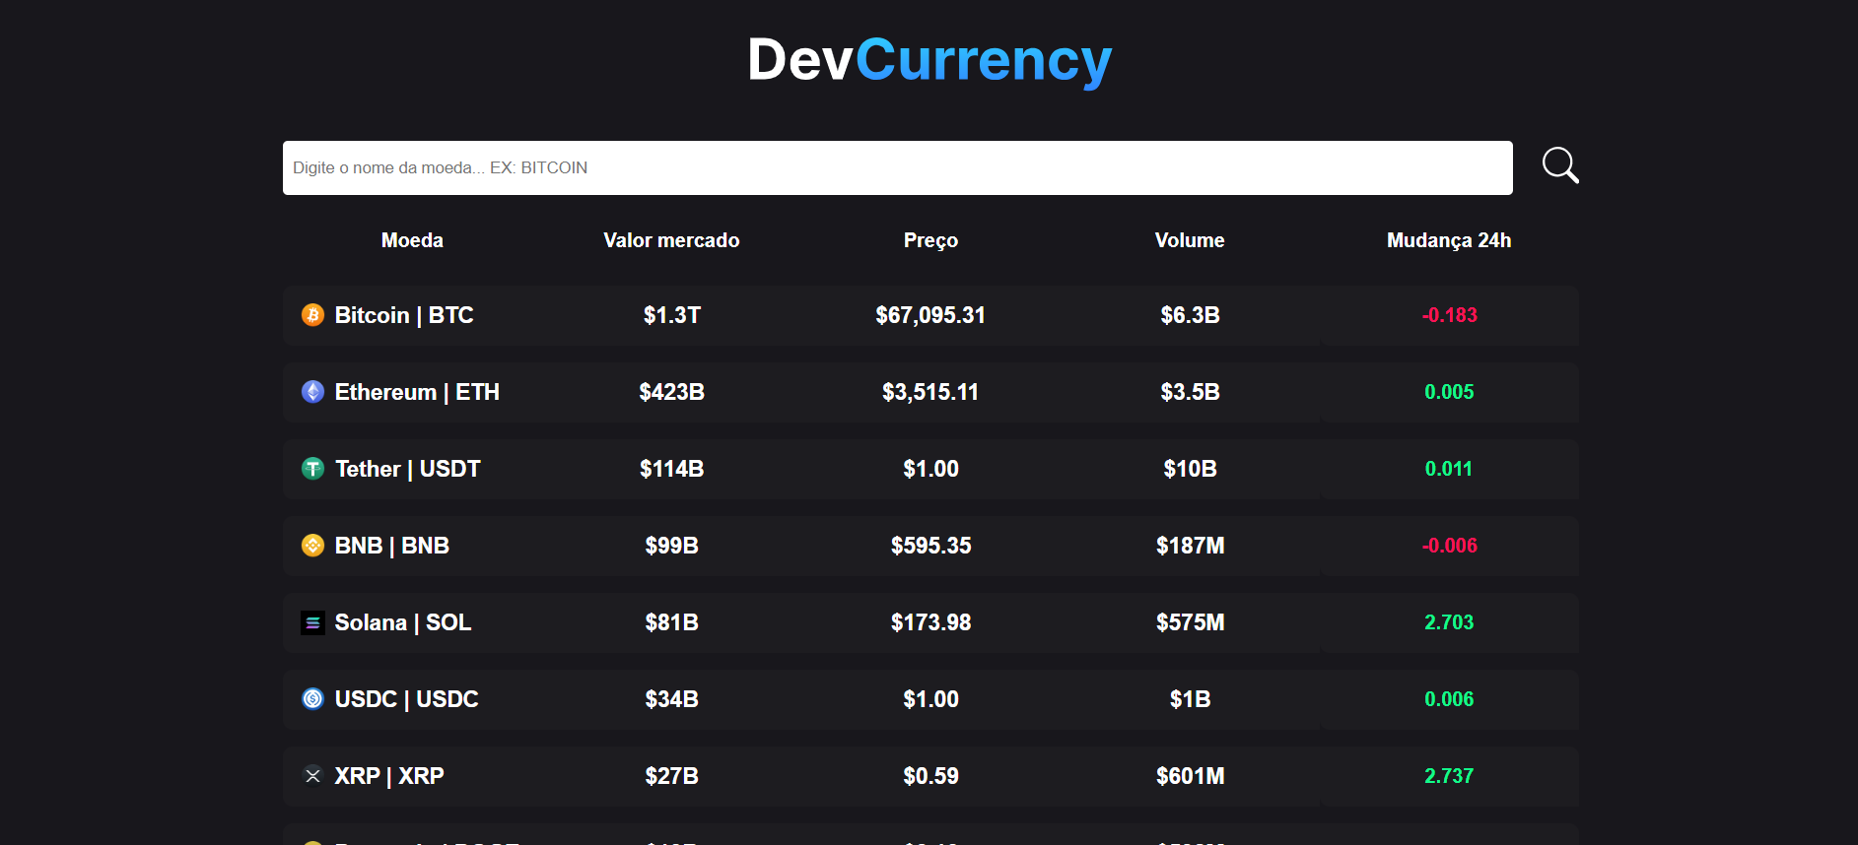Select Bitcoin market cap $1.3T
The width and height of the screenshot is (1858, 845).
[x=672, y=315]
